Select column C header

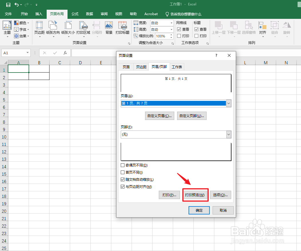[60, 63]
